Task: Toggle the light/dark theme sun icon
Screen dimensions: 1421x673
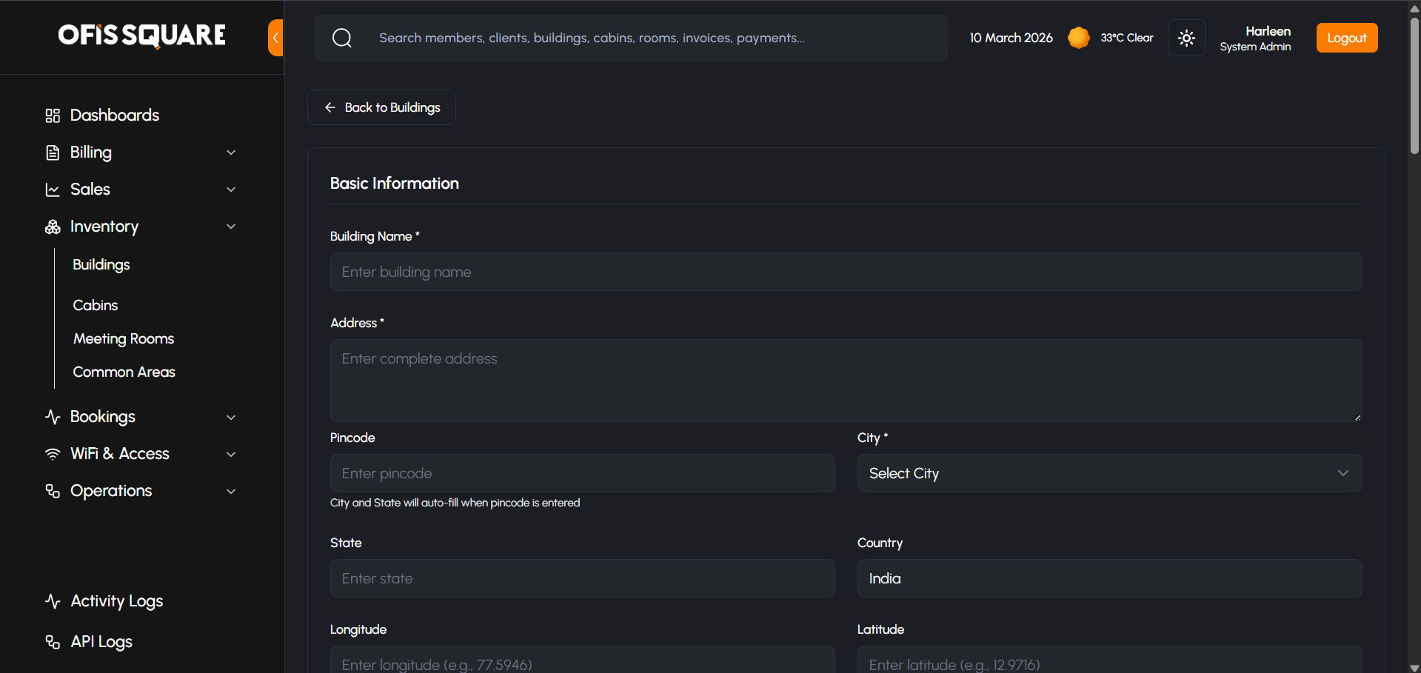Action: [x=1186, y=38]
